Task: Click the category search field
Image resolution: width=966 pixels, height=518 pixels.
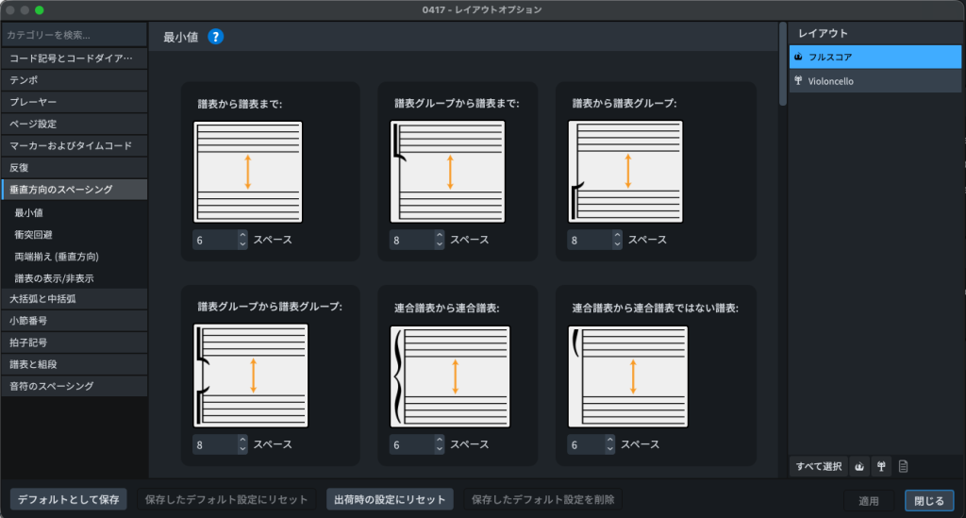Action: click(x=75, y=35)
